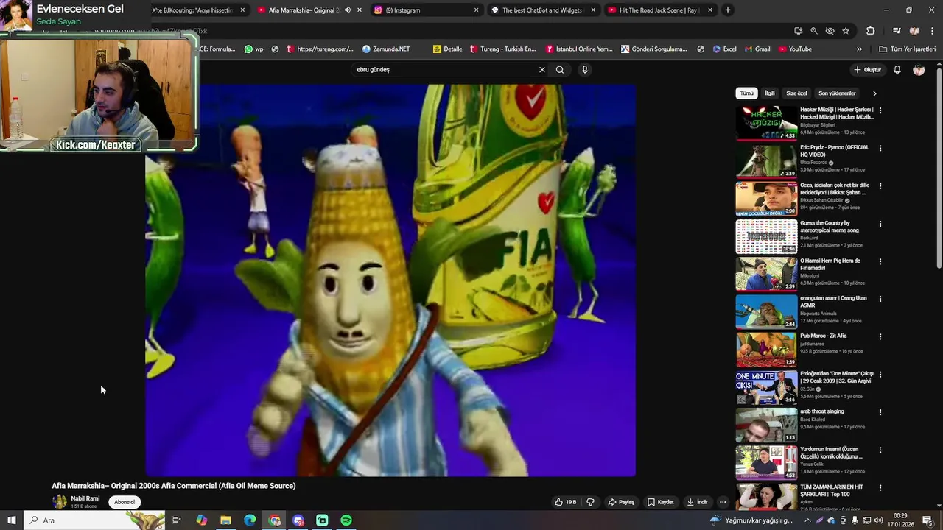Click the Nabil Rami channel avatar
The width and height of the screenshot is (943, 530).
pos(60,501)
